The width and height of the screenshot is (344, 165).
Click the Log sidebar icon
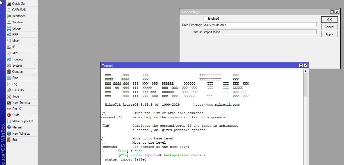pos(9,84)
